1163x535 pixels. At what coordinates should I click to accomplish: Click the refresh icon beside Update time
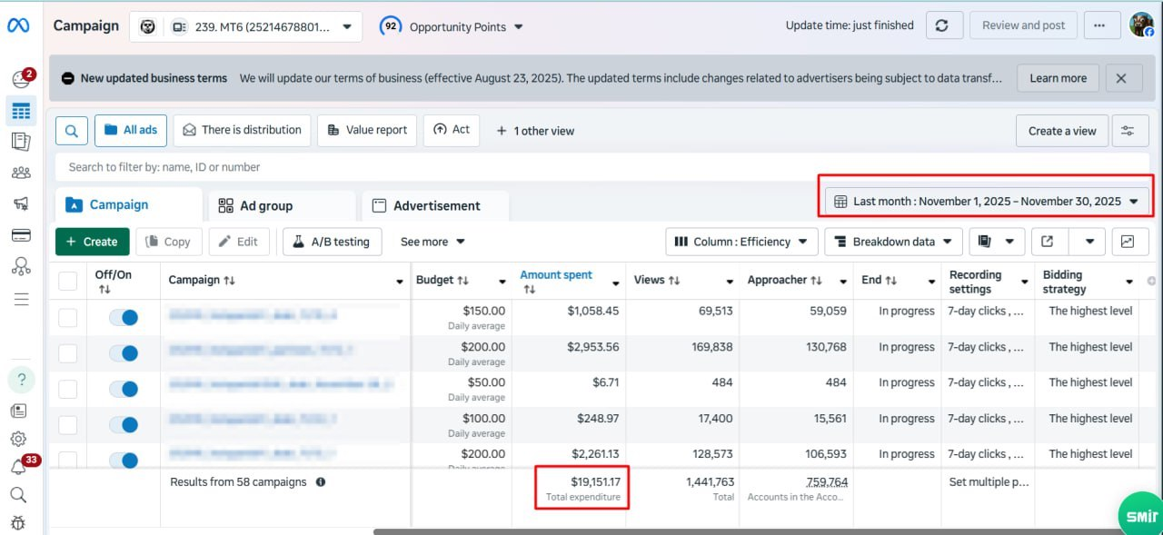pyautogui.click(x=944, y=25)
